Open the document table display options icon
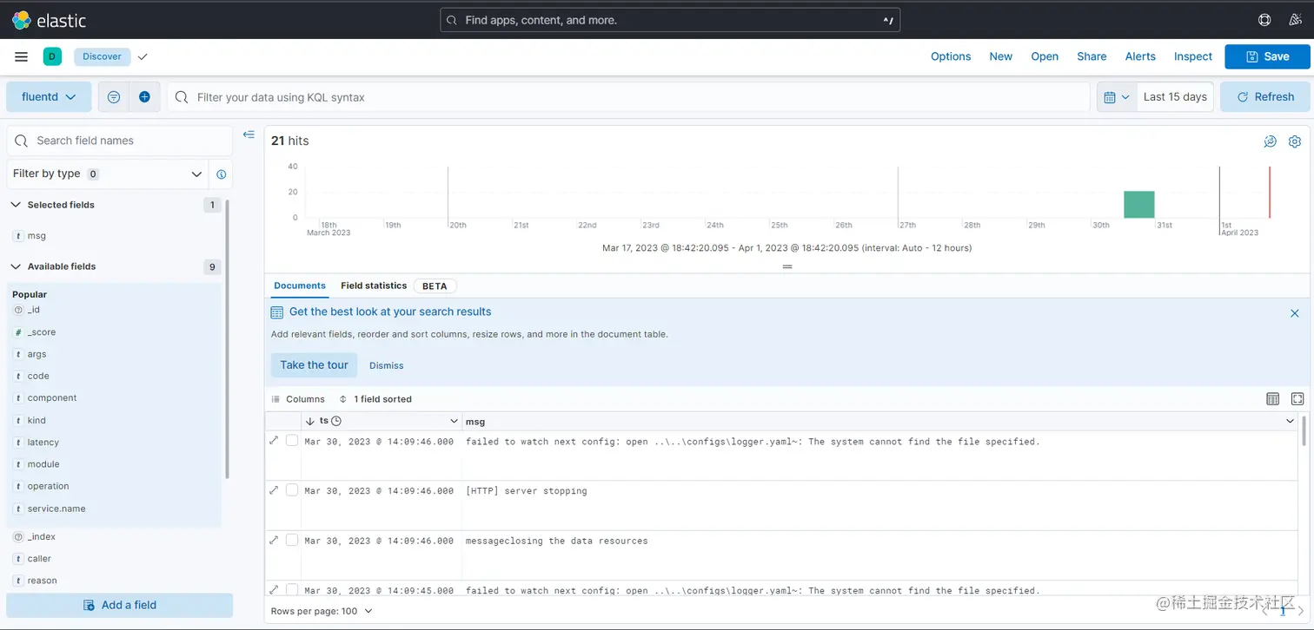Screen dimensions: 1314x630 coord(1273,398)
